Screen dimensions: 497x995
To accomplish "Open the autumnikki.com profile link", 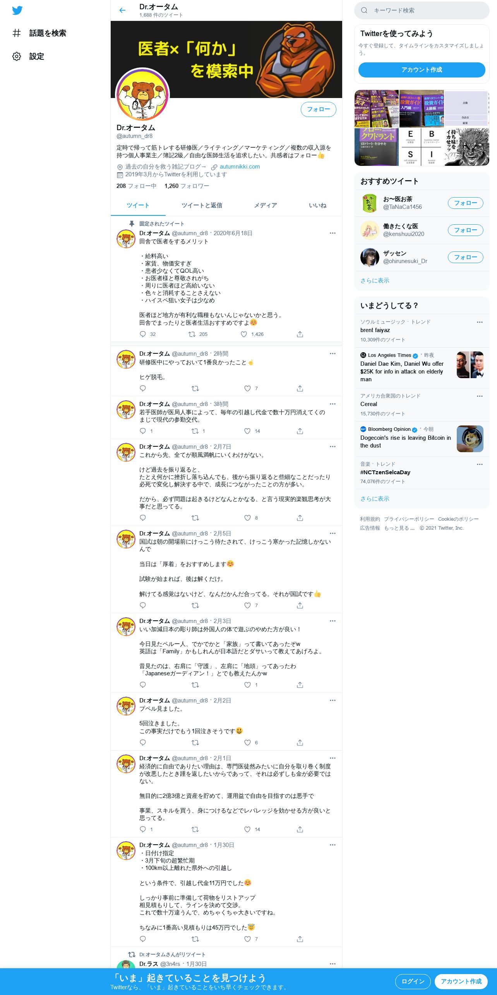I will [x=240, y=167].
